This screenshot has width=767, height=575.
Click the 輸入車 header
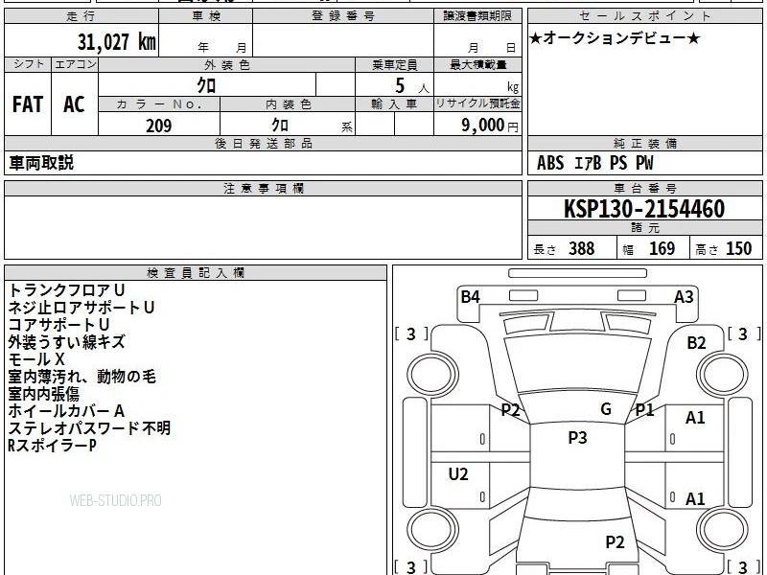394,104
